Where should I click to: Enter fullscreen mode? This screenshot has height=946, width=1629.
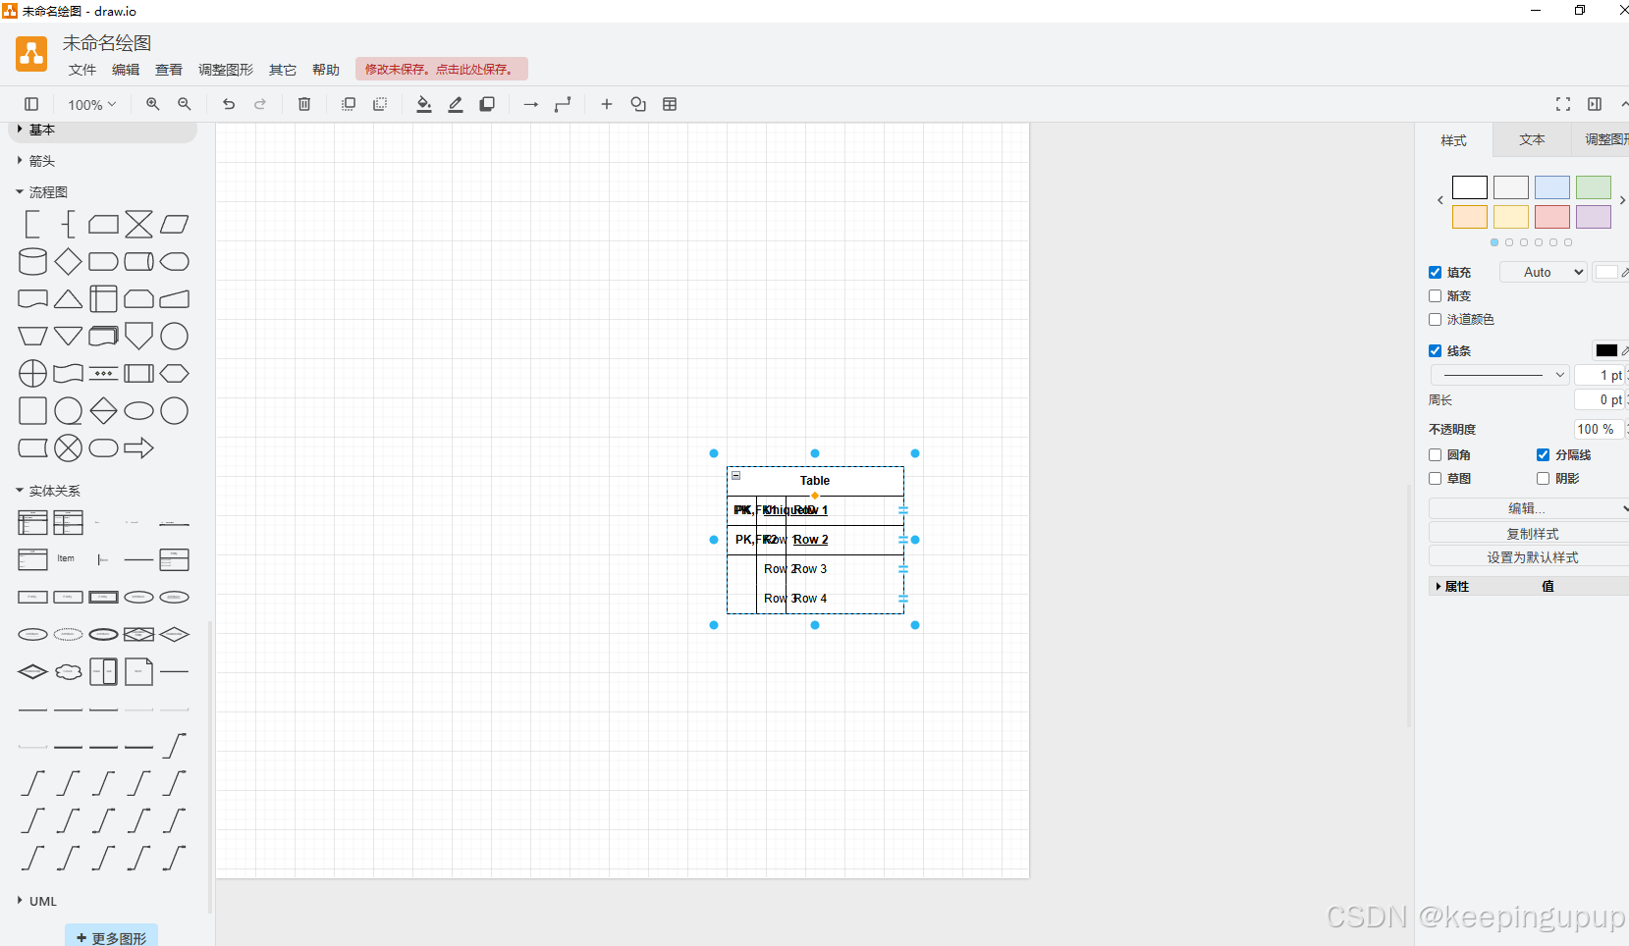(x=1563, y=104)
